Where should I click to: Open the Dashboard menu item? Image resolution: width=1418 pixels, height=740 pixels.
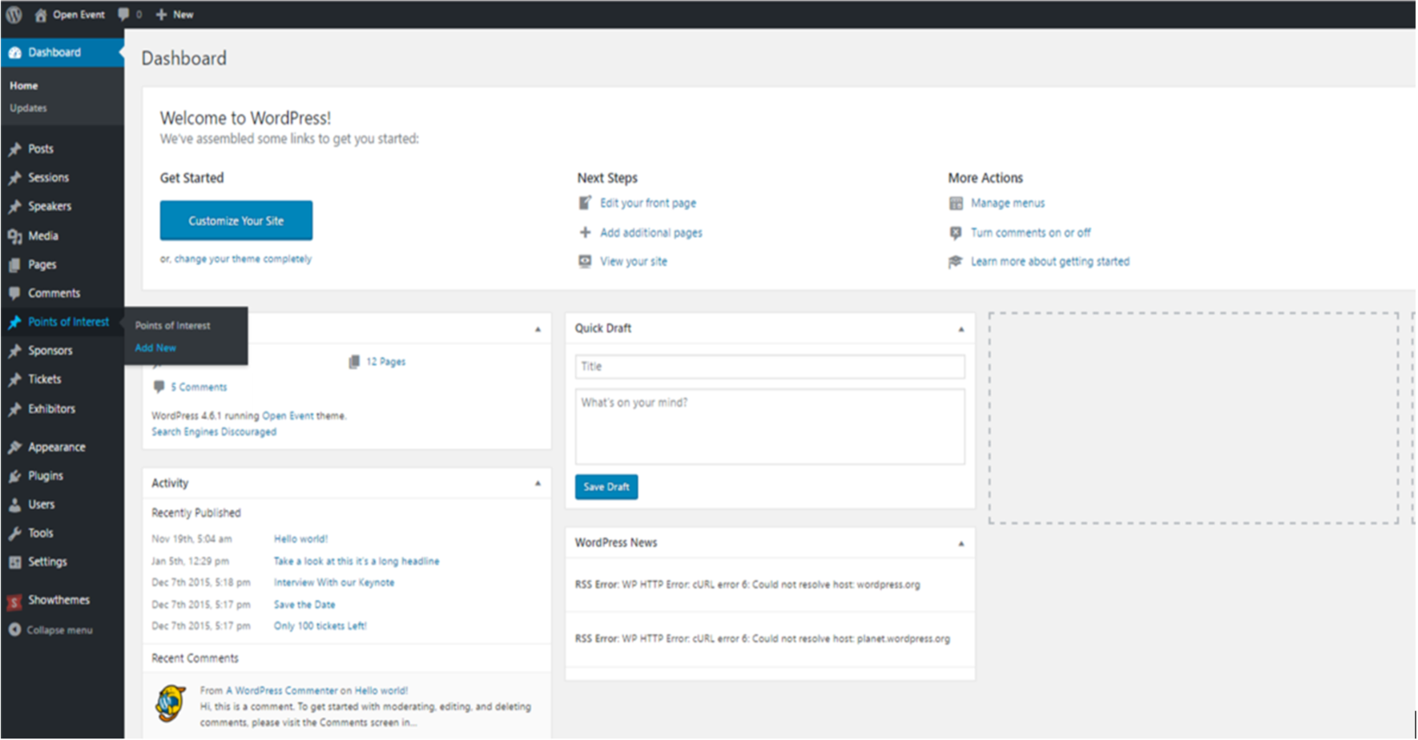tap(62, 53)
